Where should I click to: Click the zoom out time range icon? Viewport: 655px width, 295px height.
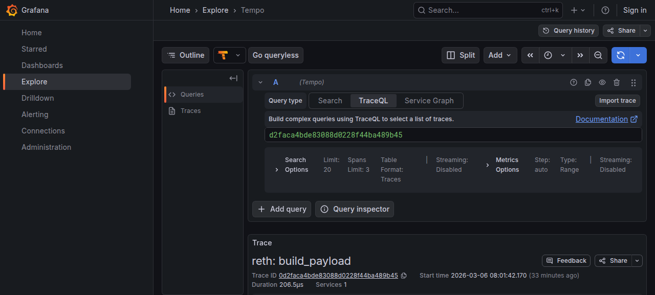click(x=598, y=55)
